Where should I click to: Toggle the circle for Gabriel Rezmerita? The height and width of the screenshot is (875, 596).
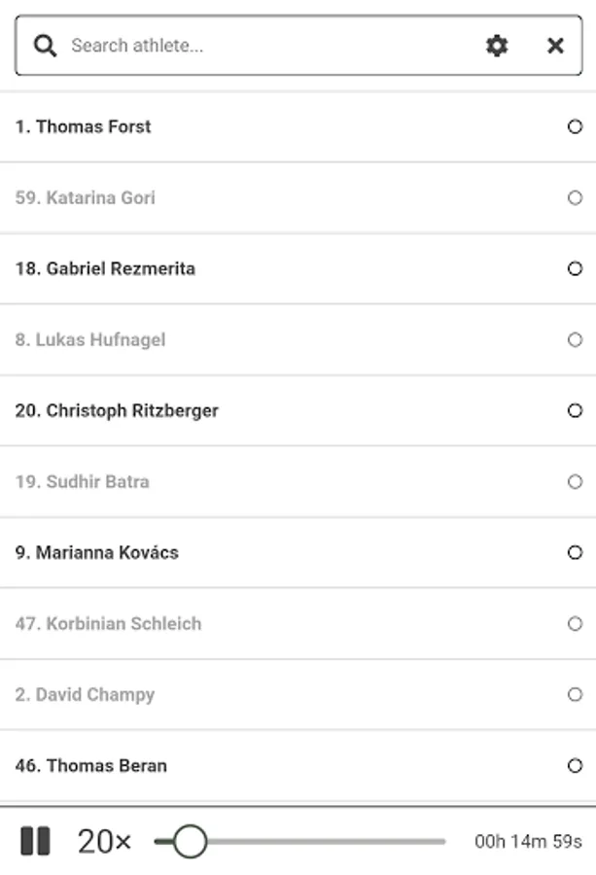point(575,268)
